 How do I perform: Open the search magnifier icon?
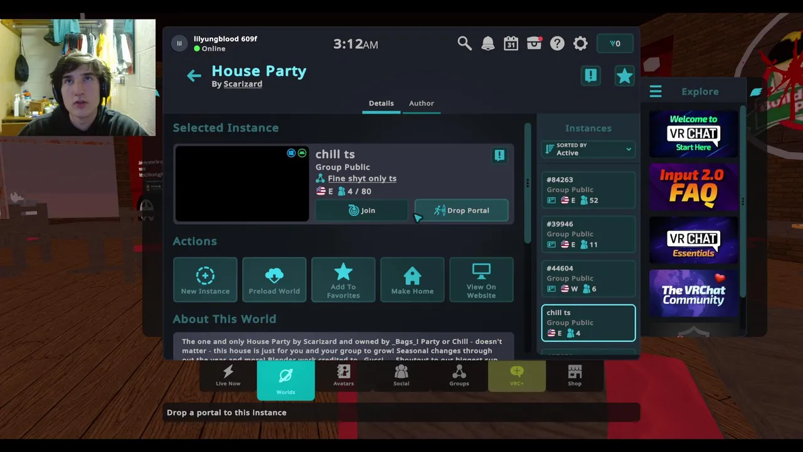464,43
